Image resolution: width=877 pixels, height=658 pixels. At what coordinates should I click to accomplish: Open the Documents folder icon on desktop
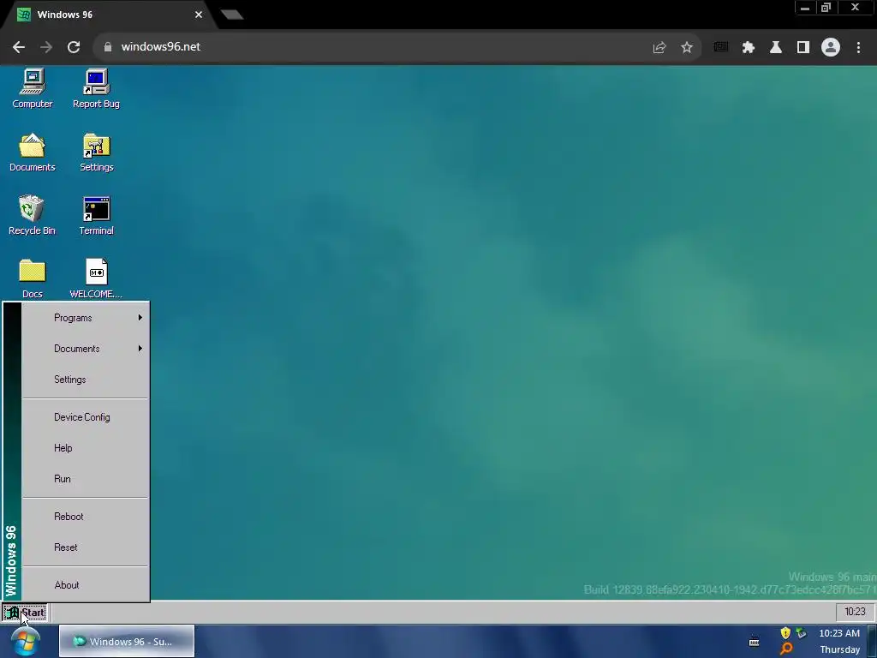pos(33,153)
